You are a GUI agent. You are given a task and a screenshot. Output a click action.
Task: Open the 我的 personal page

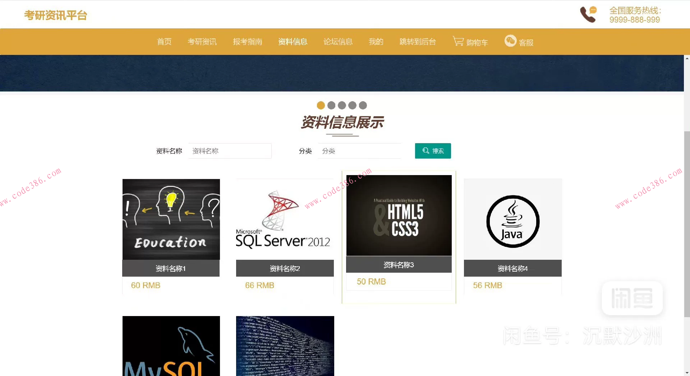(376, 42)
